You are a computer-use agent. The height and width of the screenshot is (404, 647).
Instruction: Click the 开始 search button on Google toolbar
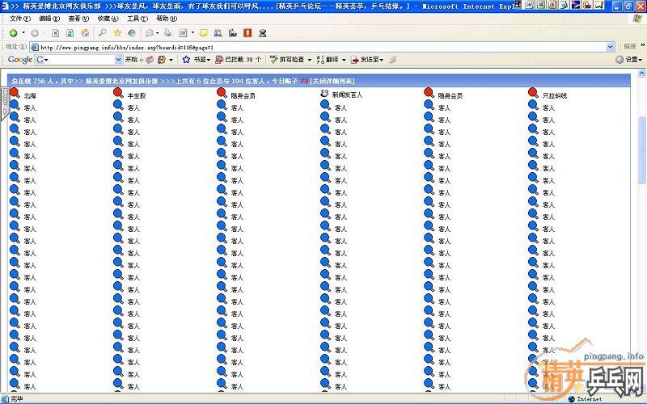(131, 60)
